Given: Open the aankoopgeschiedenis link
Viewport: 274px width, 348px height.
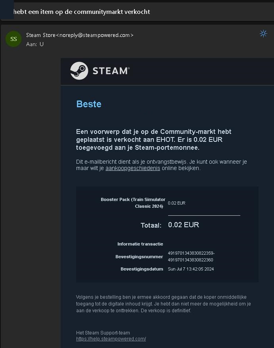Looking at the screenshot, I should 133,168.
